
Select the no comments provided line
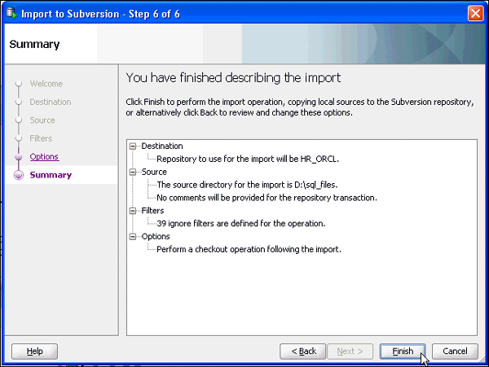coord(266,198)
